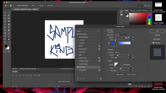Select the Paint Bucket tool
The width and height of the screenshot is (166, 93).
(5, 30)
